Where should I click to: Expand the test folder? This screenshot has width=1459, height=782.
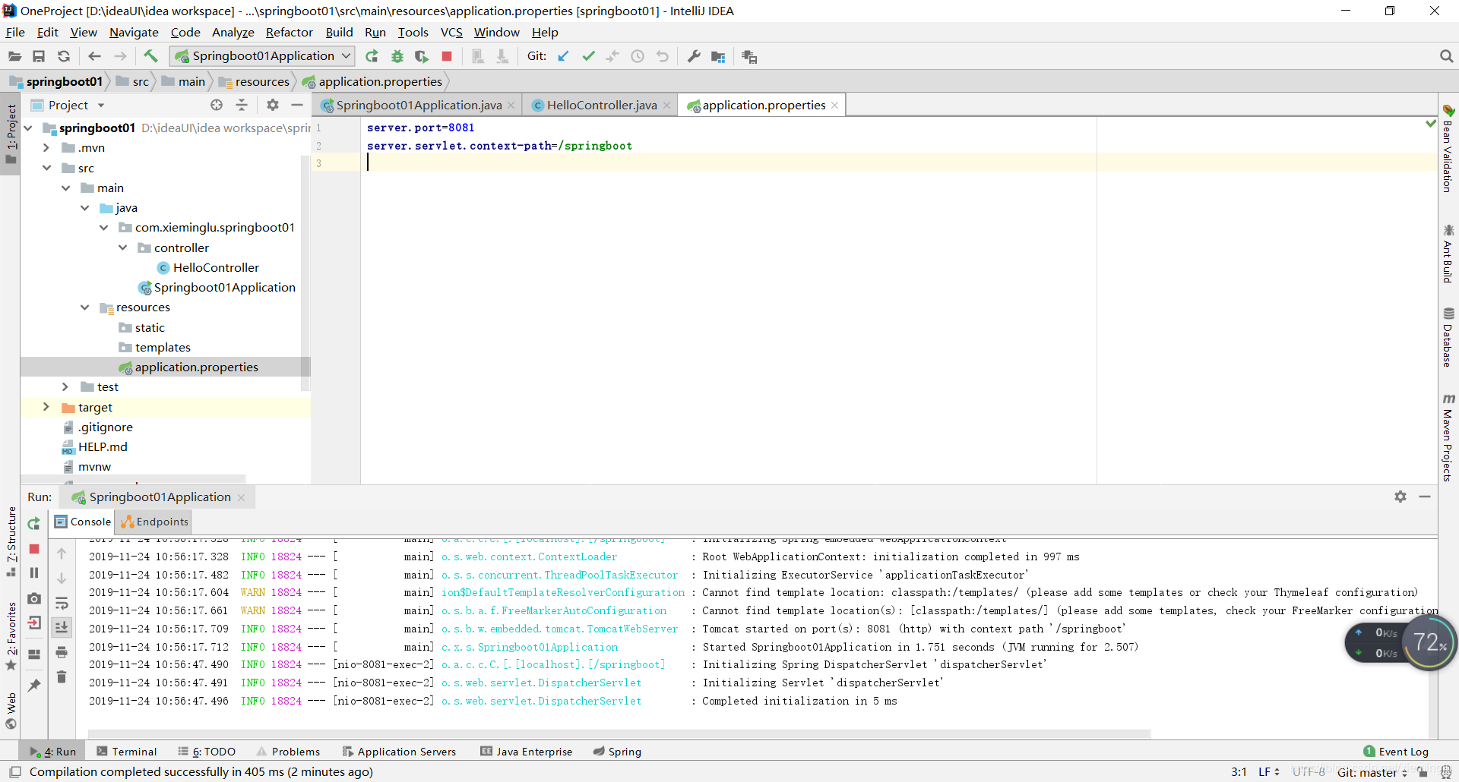click(x=65, y=386)
